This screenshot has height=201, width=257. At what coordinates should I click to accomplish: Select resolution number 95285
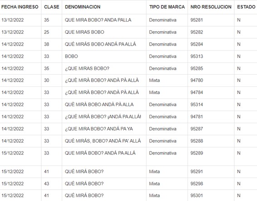coord(197,68)
